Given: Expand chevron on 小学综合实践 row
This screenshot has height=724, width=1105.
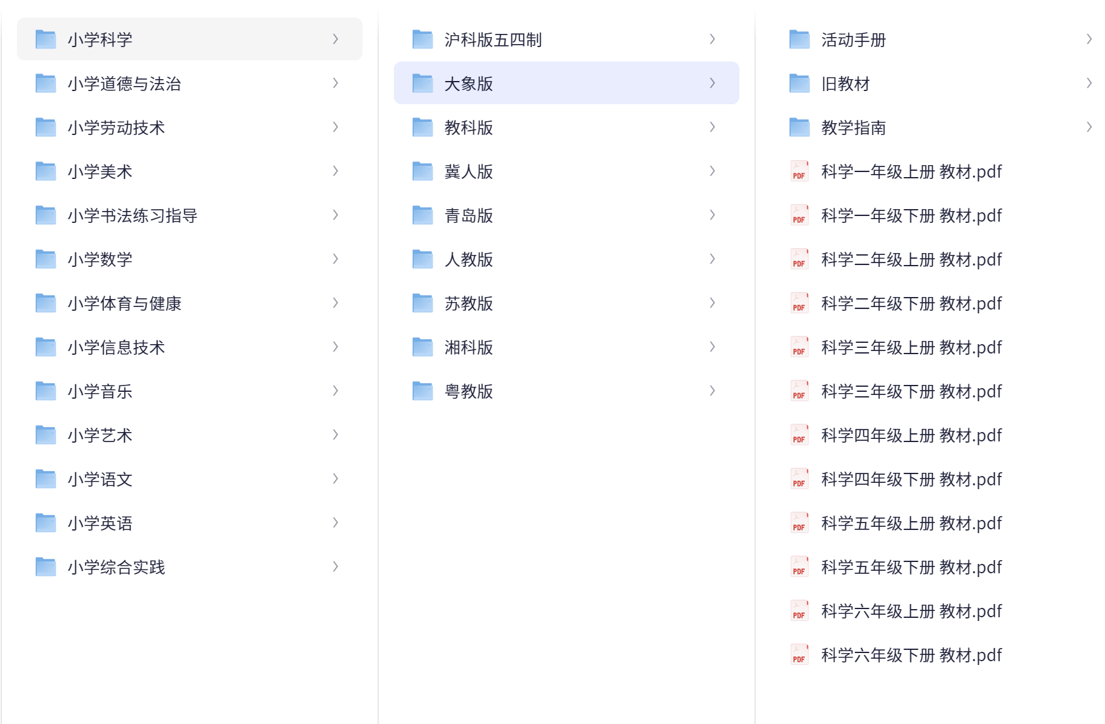Looking at the screenshot, I should click(x=335, y=566).
